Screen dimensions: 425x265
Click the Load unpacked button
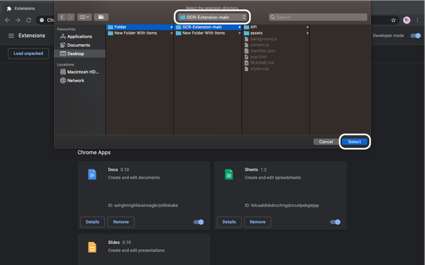pyautogui.click(x=28, y=54)
